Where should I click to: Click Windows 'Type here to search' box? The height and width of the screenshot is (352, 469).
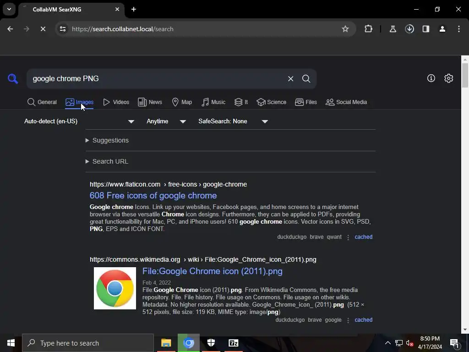[88, 343]
